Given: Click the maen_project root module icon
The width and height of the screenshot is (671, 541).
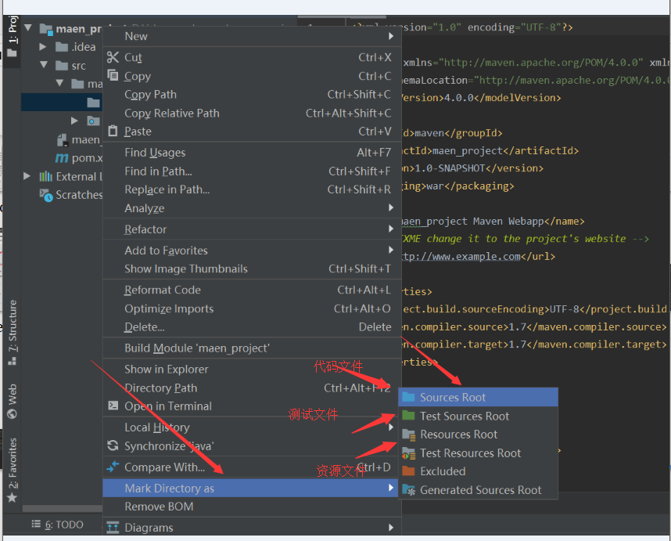Looking at the screenshot, I should pos(46,29).
